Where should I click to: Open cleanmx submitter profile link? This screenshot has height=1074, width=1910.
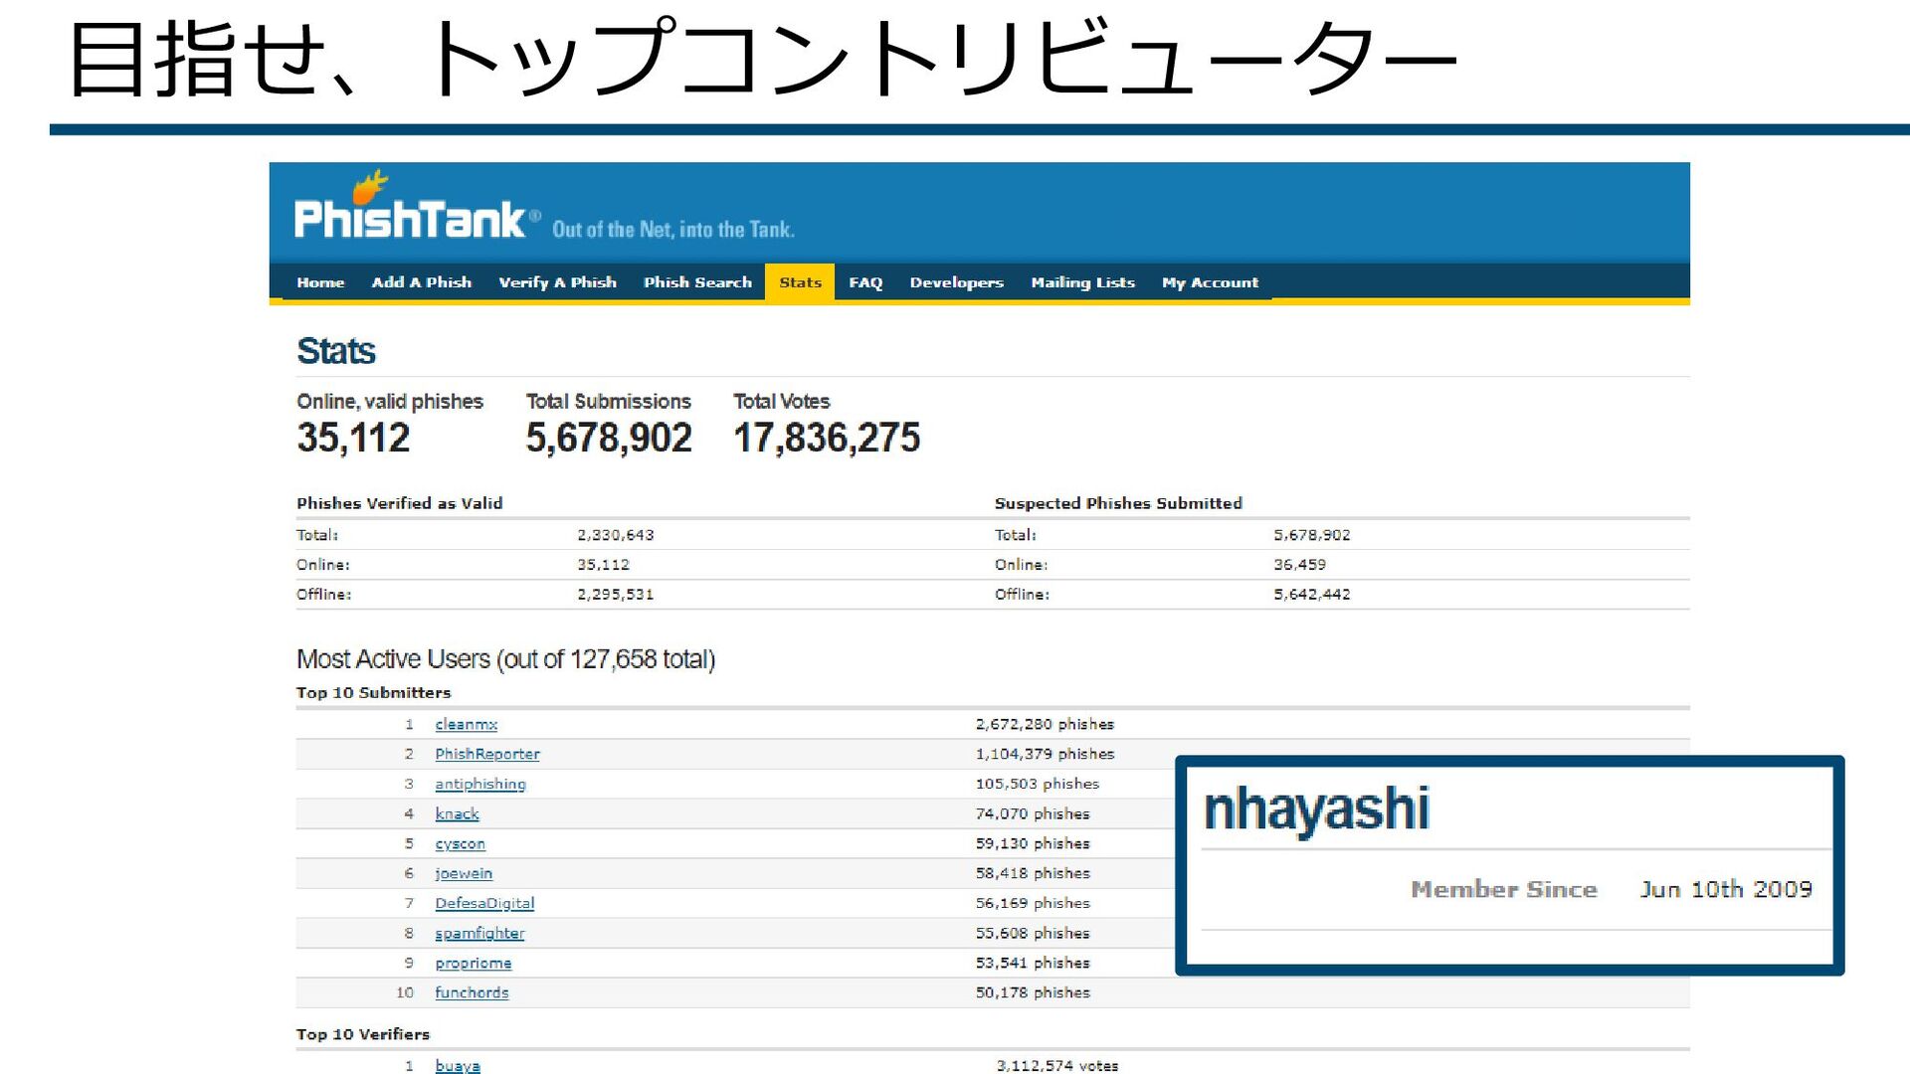[x=466, y=725]
